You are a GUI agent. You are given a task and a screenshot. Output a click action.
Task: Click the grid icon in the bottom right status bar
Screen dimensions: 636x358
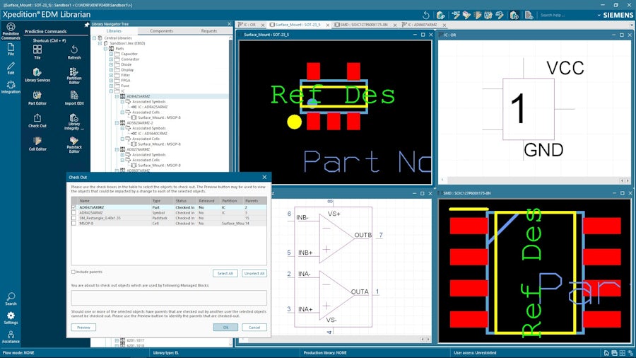pyautogui.click(x=622, y=353)
